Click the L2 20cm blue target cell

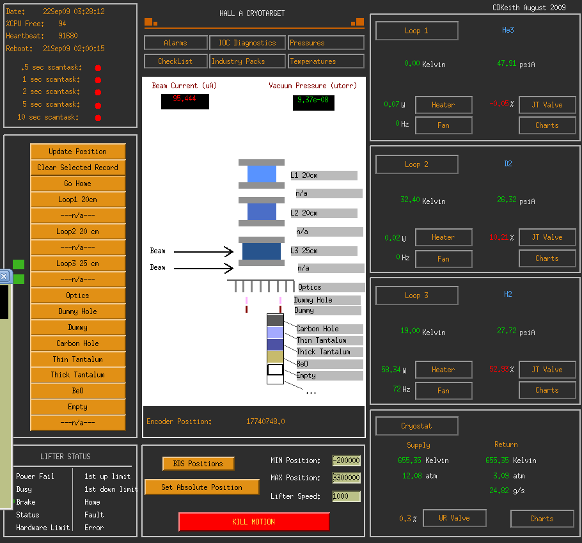[262, 212]
